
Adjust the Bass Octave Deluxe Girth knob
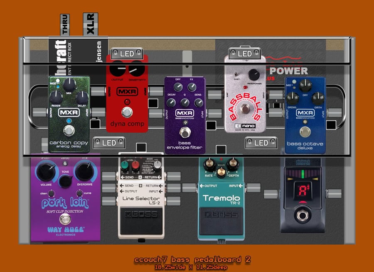tap(318, 99)
